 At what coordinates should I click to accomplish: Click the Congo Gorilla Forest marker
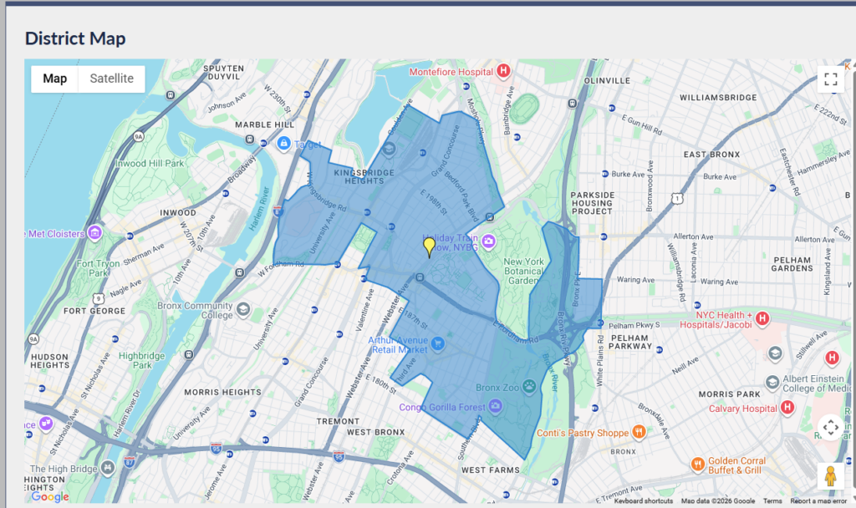click(x=495, y=406)
